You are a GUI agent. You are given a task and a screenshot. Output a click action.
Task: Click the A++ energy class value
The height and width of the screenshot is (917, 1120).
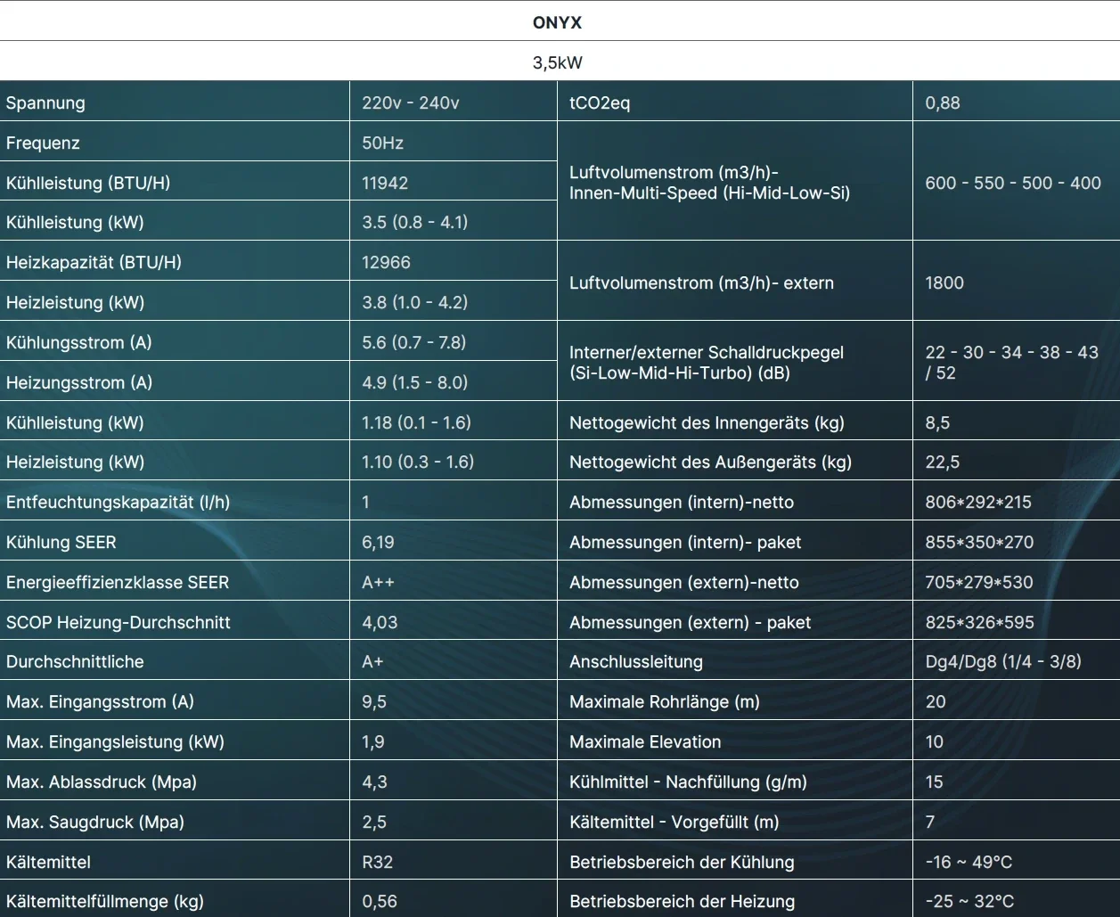coord(378,582)
